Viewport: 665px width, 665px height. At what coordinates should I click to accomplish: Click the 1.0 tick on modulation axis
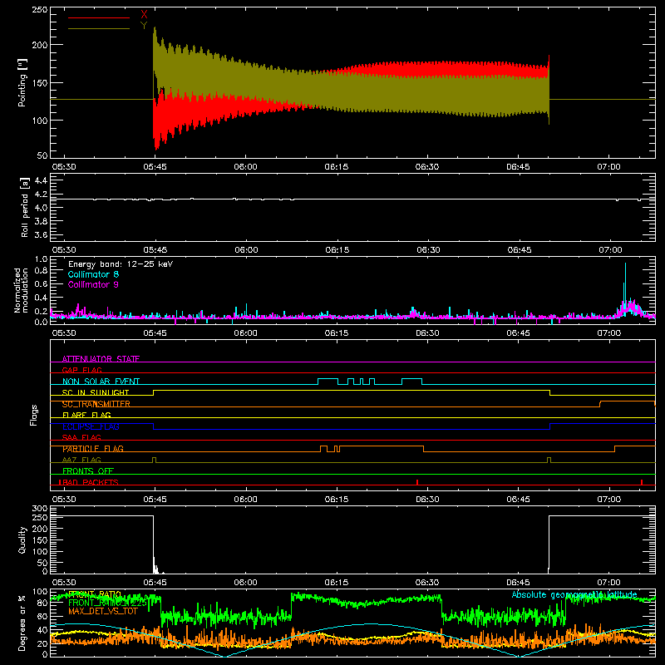click(41, 259)
